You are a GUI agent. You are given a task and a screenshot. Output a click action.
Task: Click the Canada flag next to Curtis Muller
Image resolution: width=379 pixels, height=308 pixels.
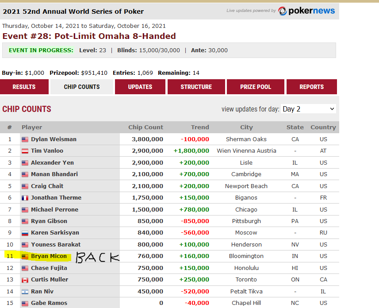click(25, 280)
